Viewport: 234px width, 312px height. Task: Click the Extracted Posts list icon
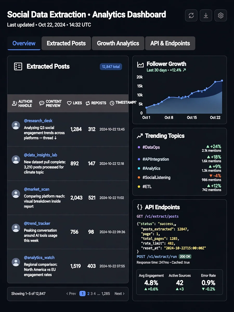point(18,67)
